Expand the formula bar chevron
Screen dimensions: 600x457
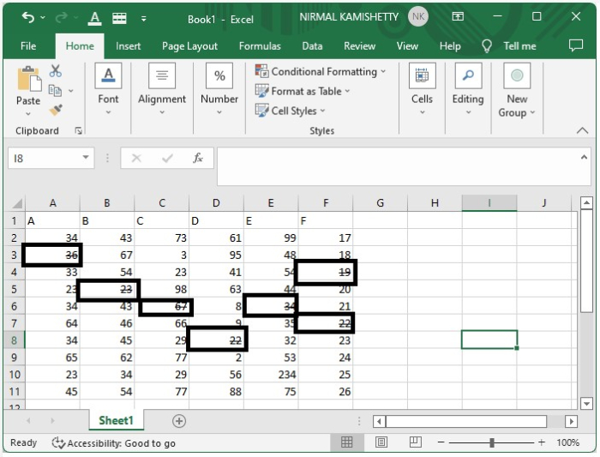(x=584, y=157)
